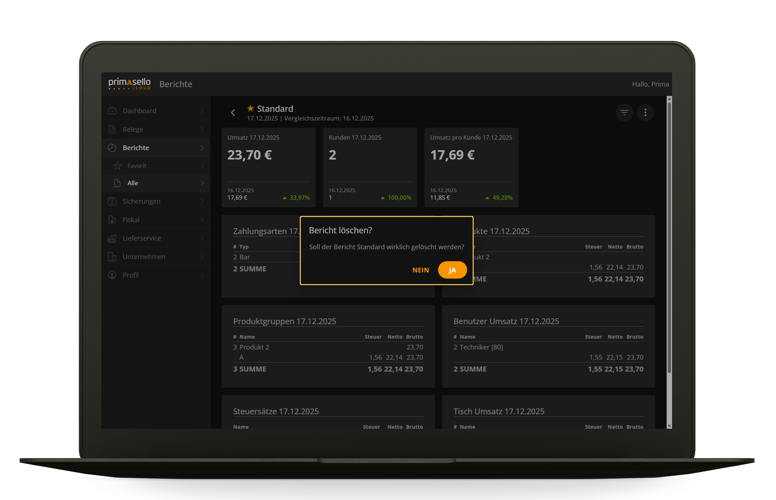Viewport: 776px width, 500px height.
Task: Expand the Fiskal menu chevron
Action: [202, 220]
